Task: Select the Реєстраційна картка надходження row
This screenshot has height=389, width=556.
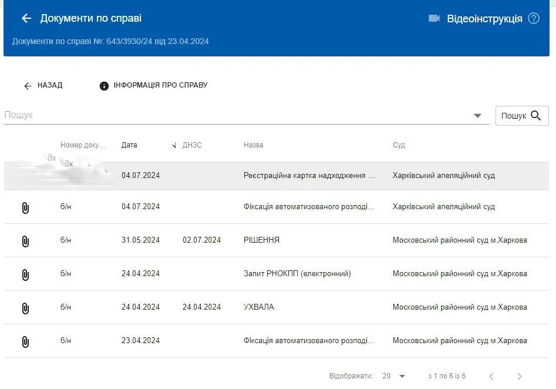Action: [308, 176]
